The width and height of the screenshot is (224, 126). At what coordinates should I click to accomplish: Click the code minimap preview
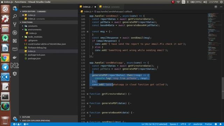point(214,36)
